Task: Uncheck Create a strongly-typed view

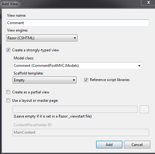Action: tap(8, 50)
